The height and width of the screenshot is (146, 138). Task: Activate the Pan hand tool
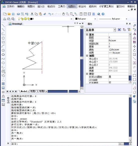(x=64, y=14)
